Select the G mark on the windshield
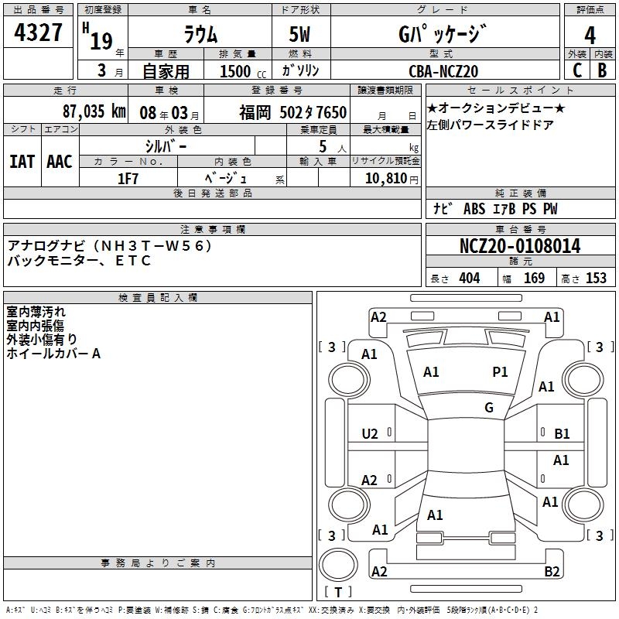The width and height of the screenshot is (619, 619). click(489, 408)
